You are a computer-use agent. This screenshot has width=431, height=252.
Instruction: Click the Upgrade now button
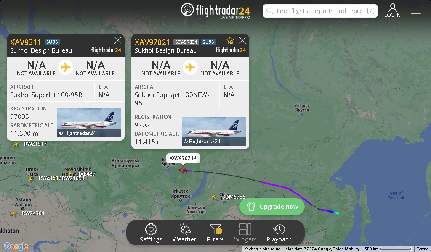272,207
